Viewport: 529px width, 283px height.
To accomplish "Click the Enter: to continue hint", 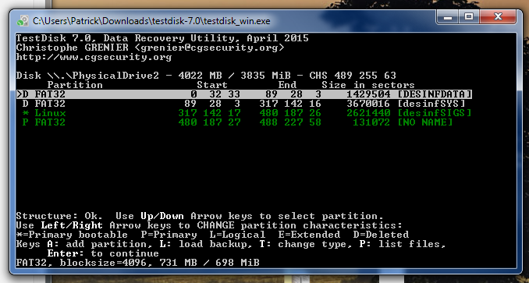I will (103, 253).
